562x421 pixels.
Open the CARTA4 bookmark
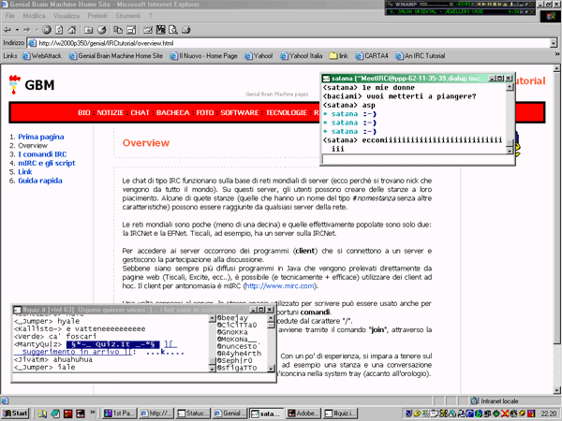[x=372, y=56]
